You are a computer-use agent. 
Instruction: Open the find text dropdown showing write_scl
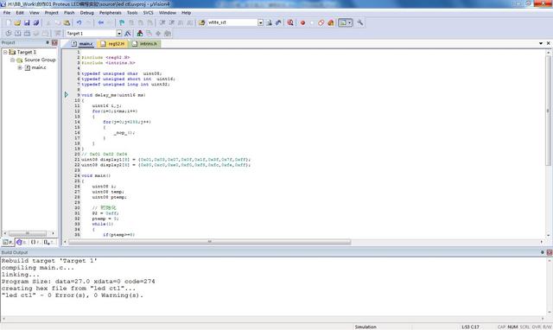260,22
